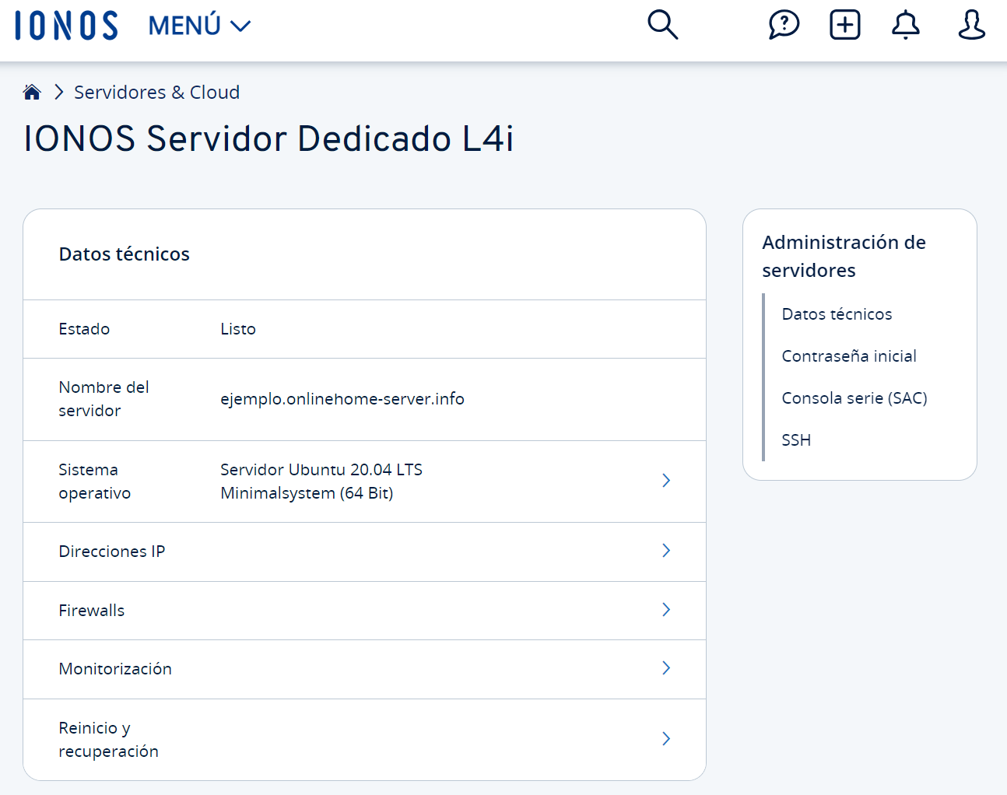Expand the Direcciones IP row chevron
This screenshot has height=795, width=1007.
666,551
